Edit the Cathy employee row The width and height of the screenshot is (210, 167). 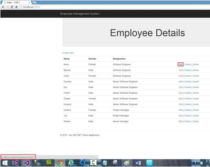pos(180,76)
